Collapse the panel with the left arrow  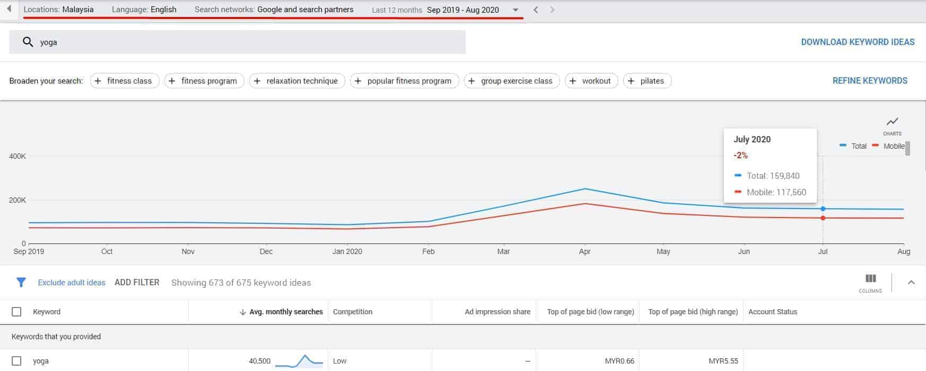8,9
